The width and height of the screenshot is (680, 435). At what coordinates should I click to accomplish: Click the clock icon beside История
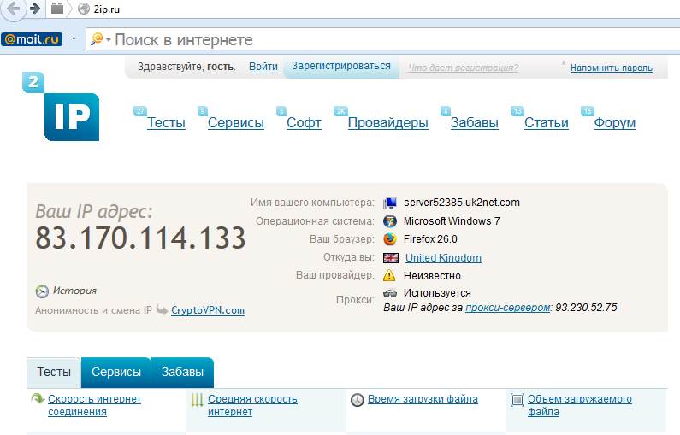coord(42,291)
